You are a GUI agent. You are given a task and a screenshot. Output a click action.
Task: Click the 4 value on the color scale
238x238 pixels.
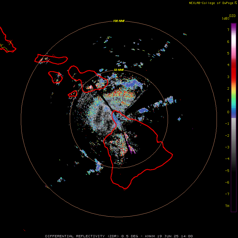(228, 65)
